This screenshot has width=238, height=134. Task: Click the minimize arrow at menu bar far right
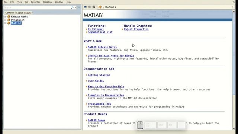(x=234, y=2)
